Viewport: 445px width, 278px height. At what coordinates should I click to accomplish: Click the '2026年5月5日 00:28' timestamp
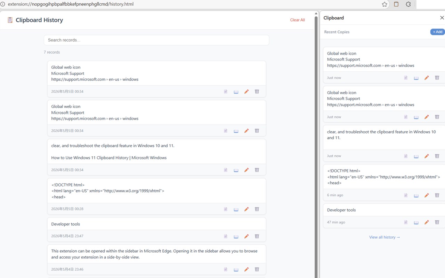67,209
